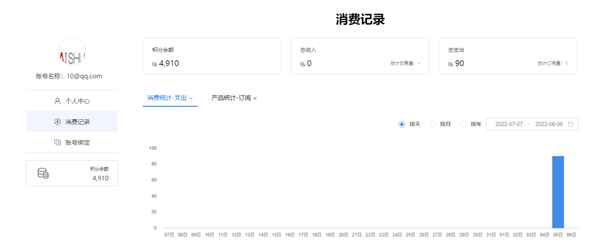Click the 31日 axis label

click(490, 235)
